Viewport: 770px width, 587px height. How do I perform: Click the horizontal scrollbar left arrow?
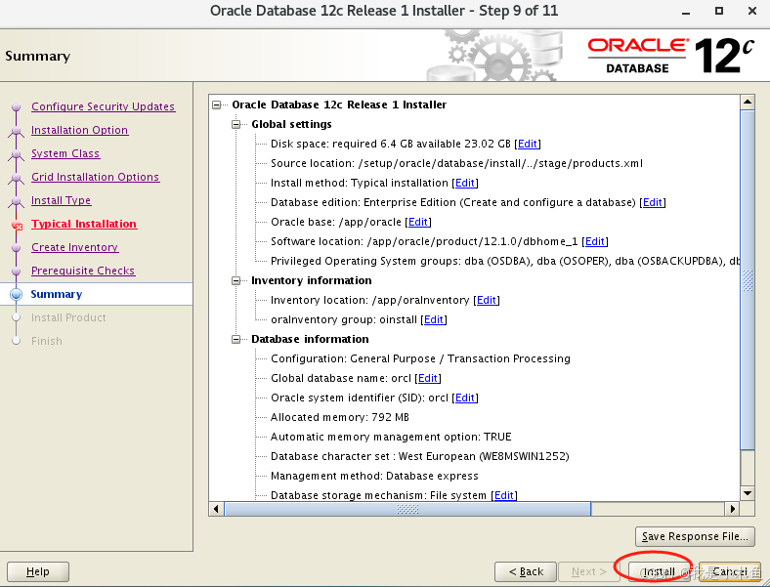[216, 509]
